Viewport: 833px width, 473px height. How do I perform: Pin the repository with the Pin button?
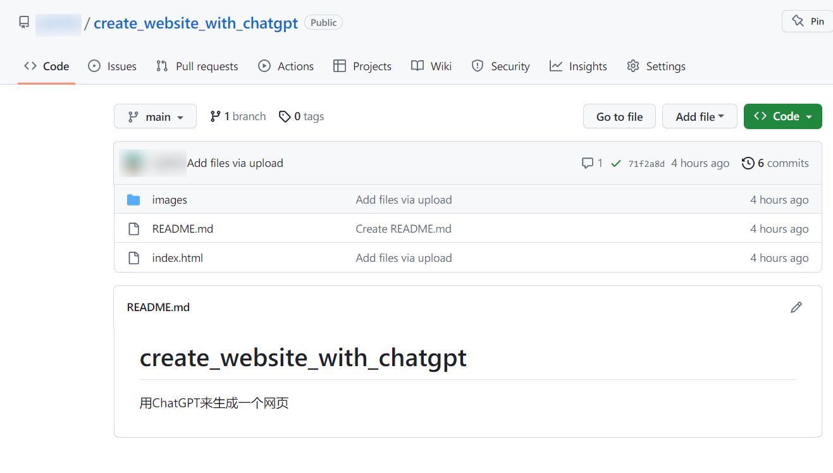(x=809, y=21)
